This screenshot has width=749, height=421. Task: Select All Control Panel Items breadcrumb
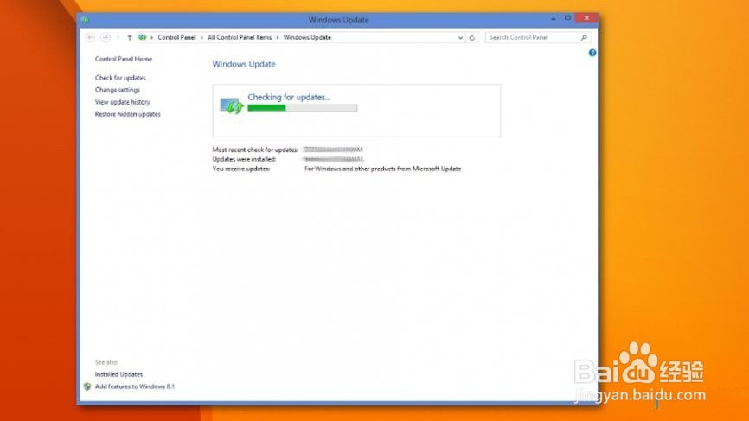click(x=240, y=37)
